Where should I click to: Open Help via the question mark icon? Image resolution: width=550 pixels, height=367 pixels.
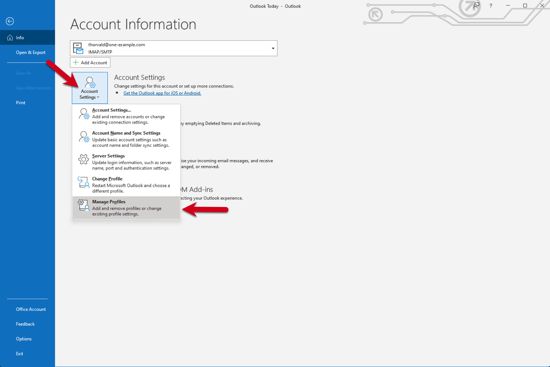(x=491, y=6)
